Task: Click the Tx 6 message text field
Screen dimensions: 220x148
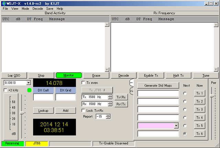Action: pos(158,134)
